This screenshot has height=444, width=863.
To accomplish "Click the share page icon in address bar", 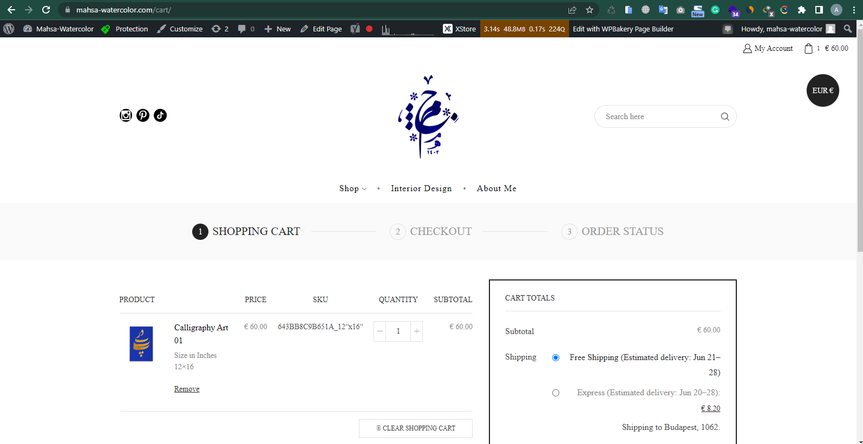I will click(572, 10).
